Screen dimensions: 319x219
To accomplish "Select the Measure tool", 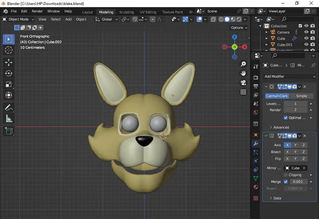I will point(9,118).
